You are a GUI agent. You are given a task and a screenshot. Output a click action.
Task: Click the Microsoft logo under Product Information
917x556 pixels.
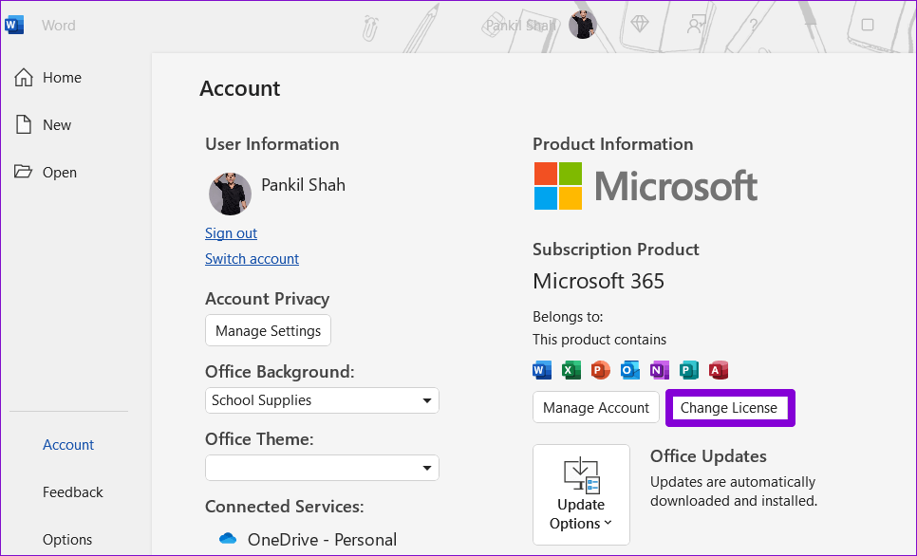[646, 186]
